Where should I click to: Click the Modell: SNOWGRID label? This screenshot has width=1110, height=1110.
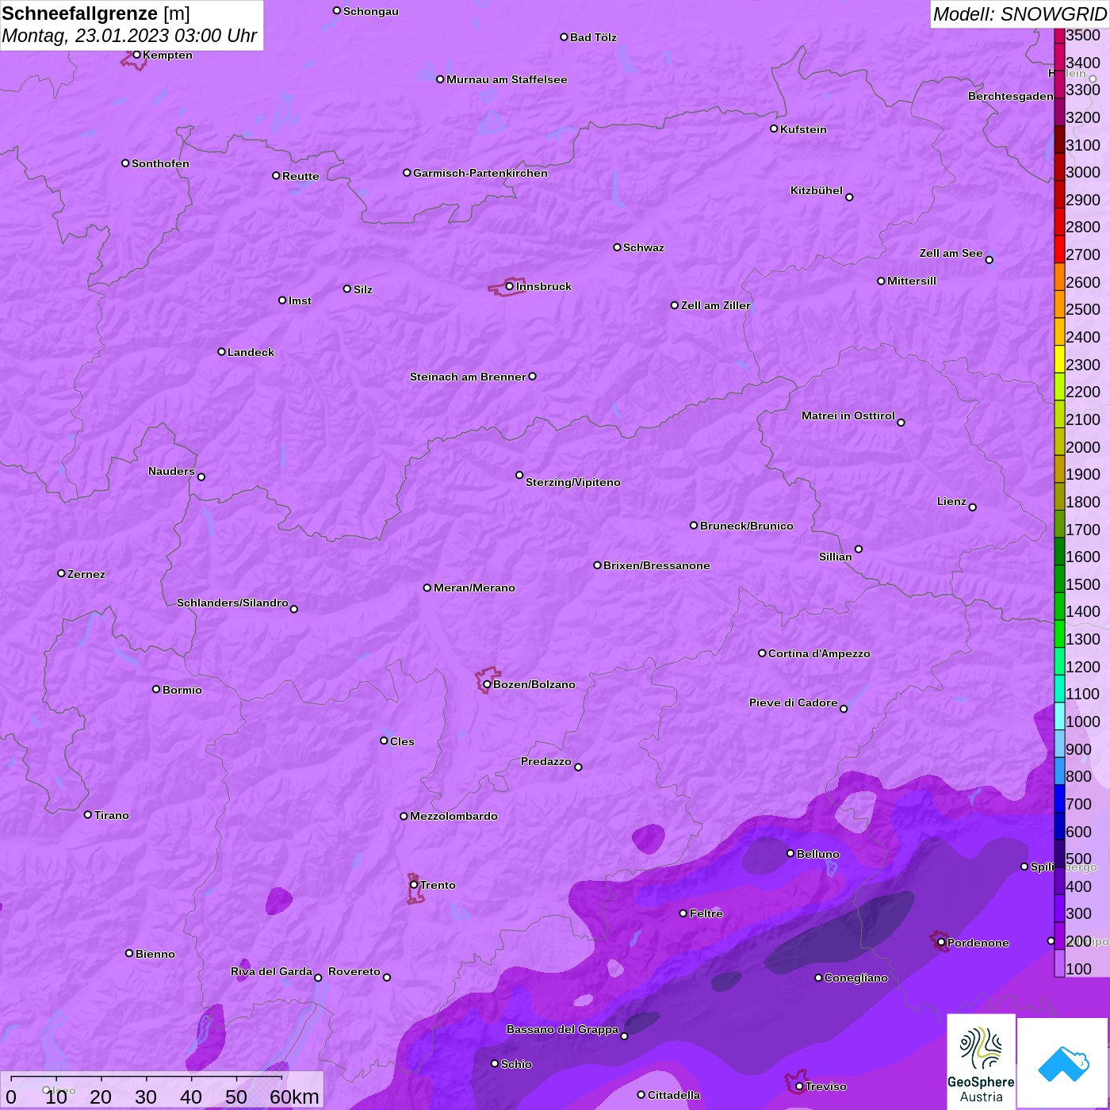pos(1019,14)
